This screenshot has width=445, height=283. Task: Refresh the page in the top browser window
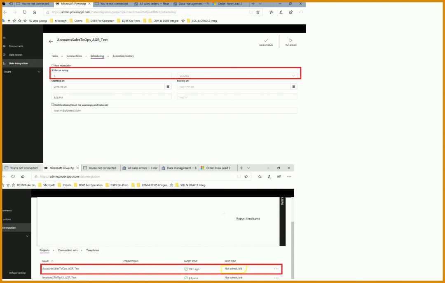(25, 12)
